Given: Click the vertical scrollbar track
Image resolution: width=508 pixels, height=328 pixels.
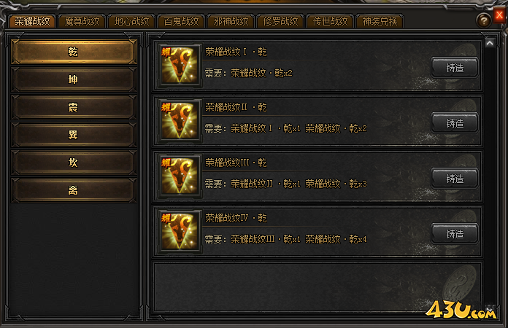Looking at the screenshot, I should [490, 176].
